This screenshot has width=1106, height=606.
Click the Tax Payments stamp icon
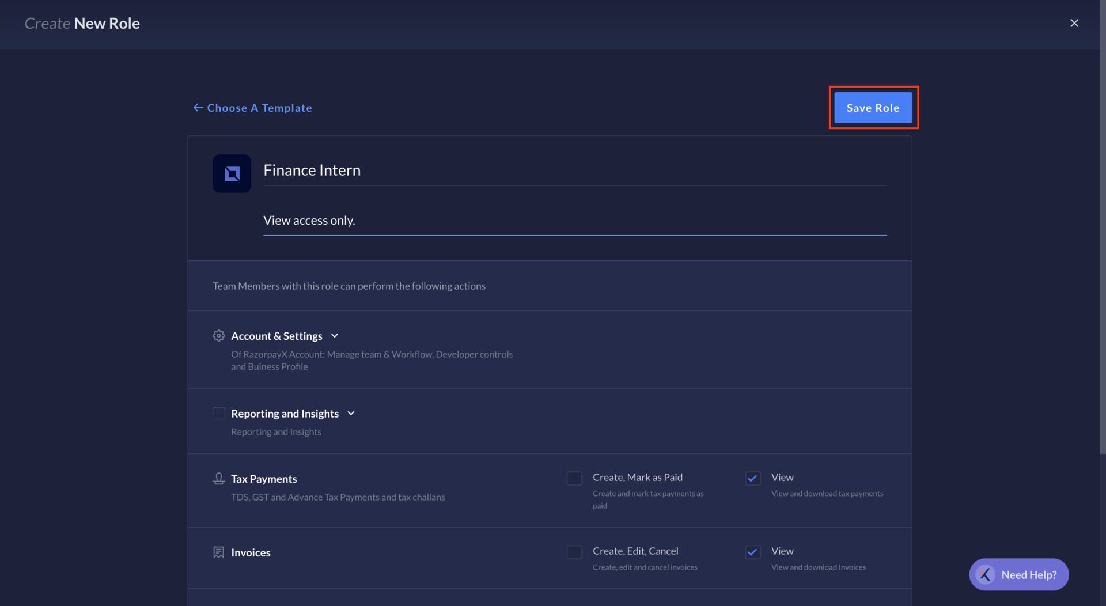point(218,479)
